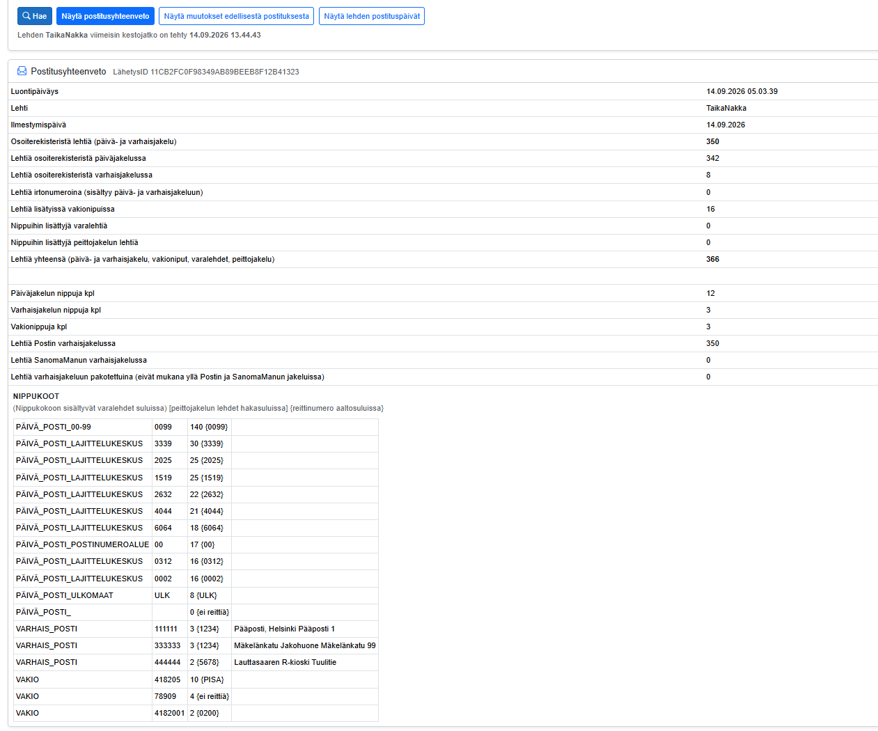Click the Hae search button

(34, 16)
